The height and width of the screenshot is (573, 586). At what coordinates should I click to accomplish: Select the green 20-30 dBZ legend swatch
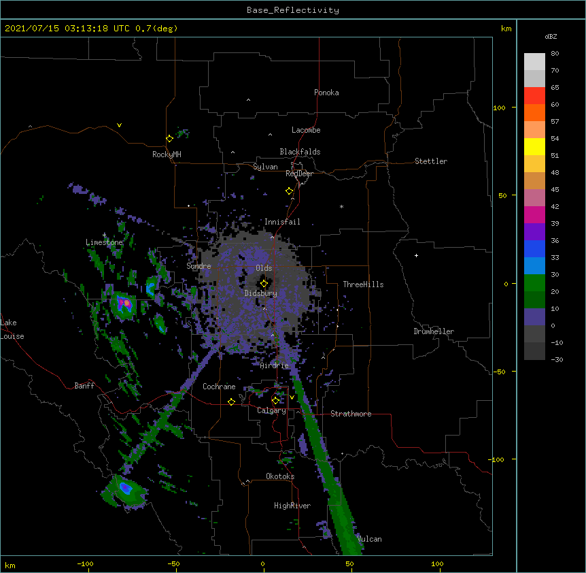tap(534, 283)
